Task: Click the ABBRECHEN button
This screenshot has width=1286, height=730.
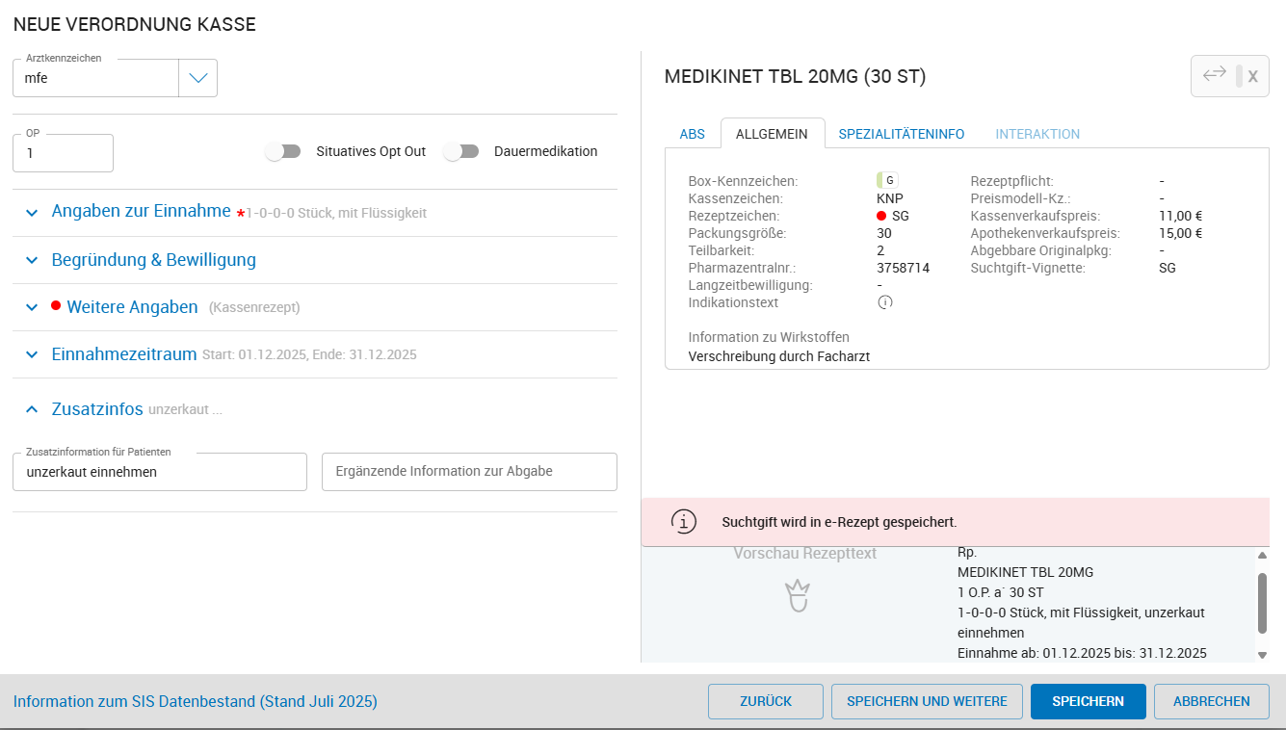Action: (1211, 701)
